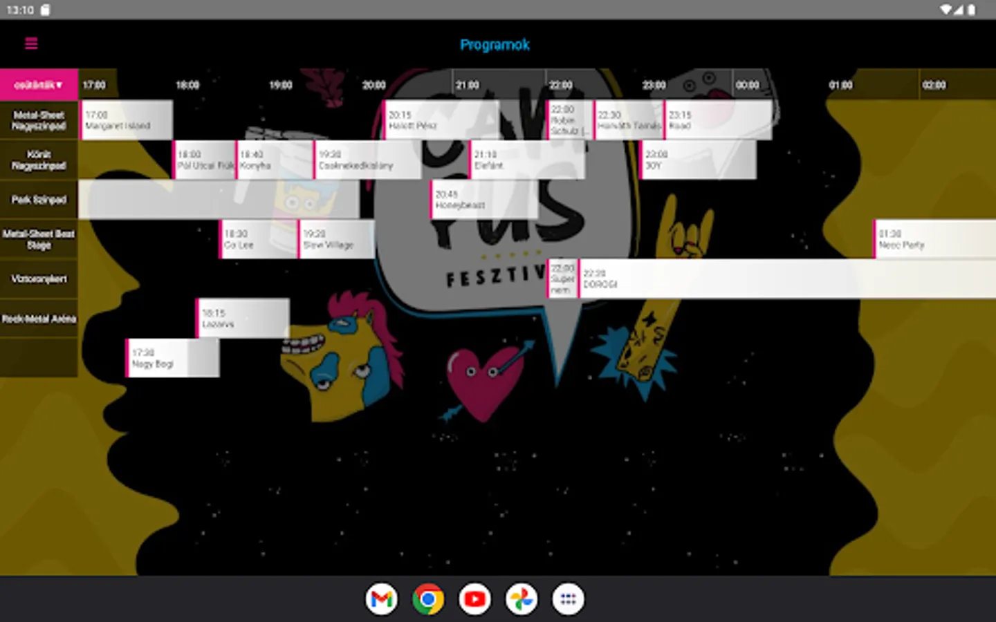Click the 19:00 time header
Screen dimensions: 996x622
[281, 85]
